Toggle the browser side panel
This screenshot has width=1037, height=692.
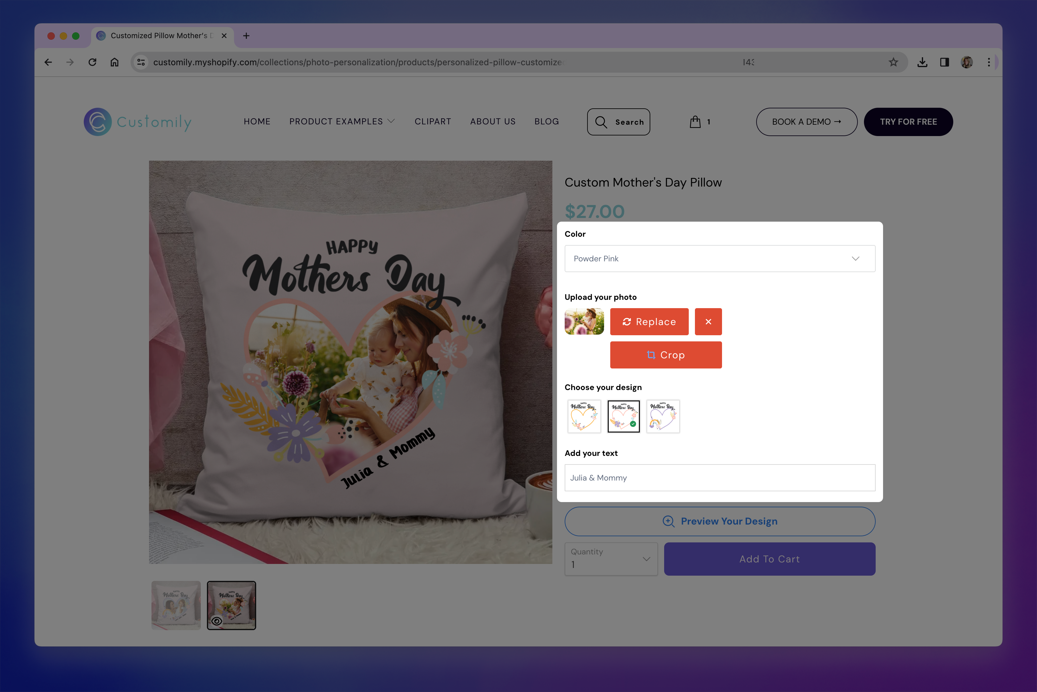click(x=945, y=62)
